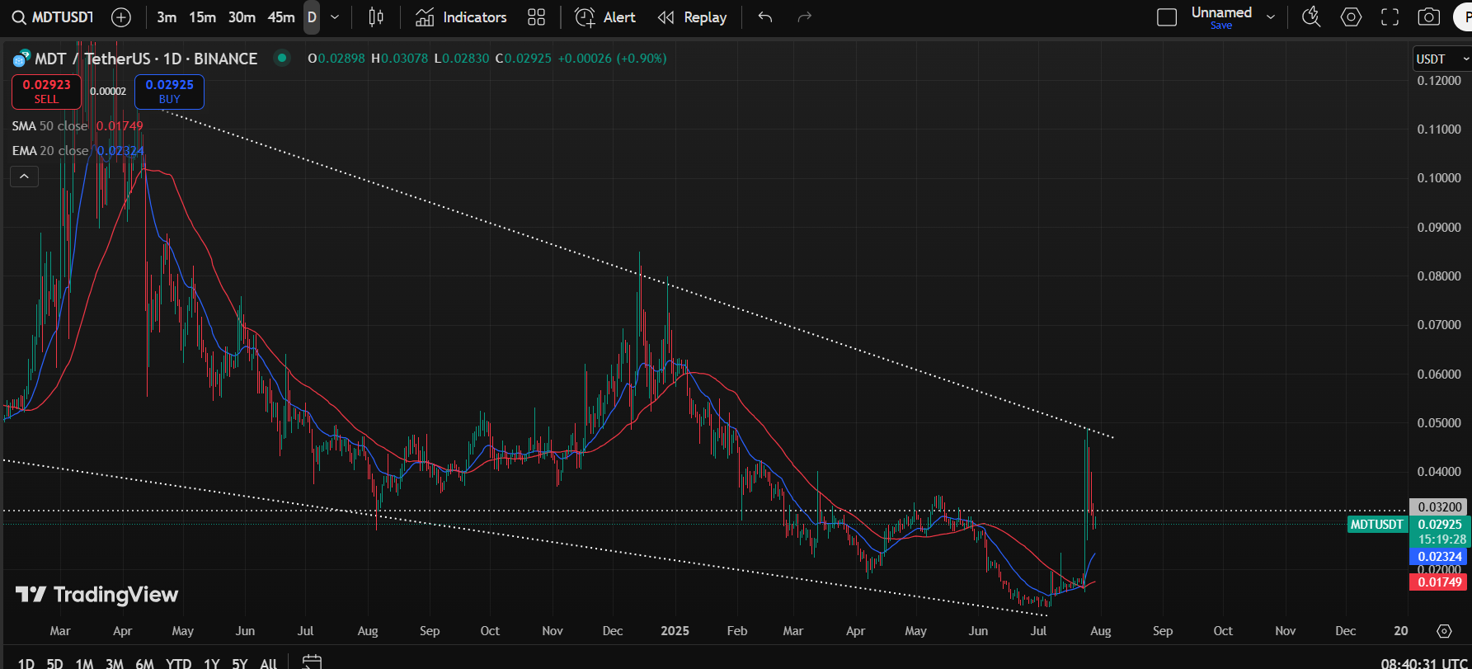Click the Unnamed layout Save button
Image resolution: width=1472 pixels, height=669 pixels.
click(1221, 26)
